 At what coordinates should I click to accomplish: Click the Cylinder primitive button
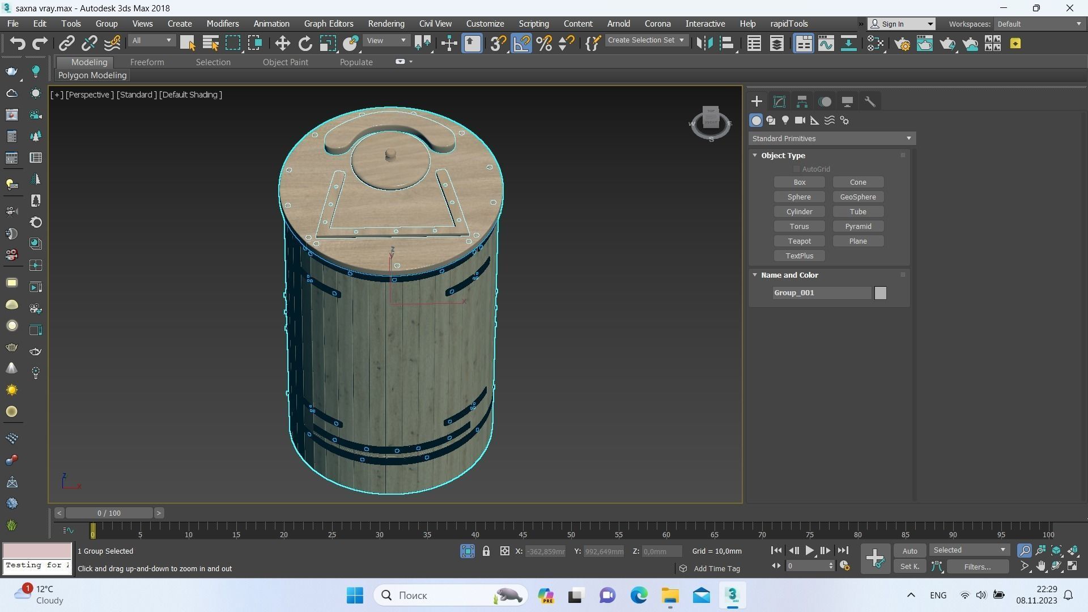tap(799, 212)
